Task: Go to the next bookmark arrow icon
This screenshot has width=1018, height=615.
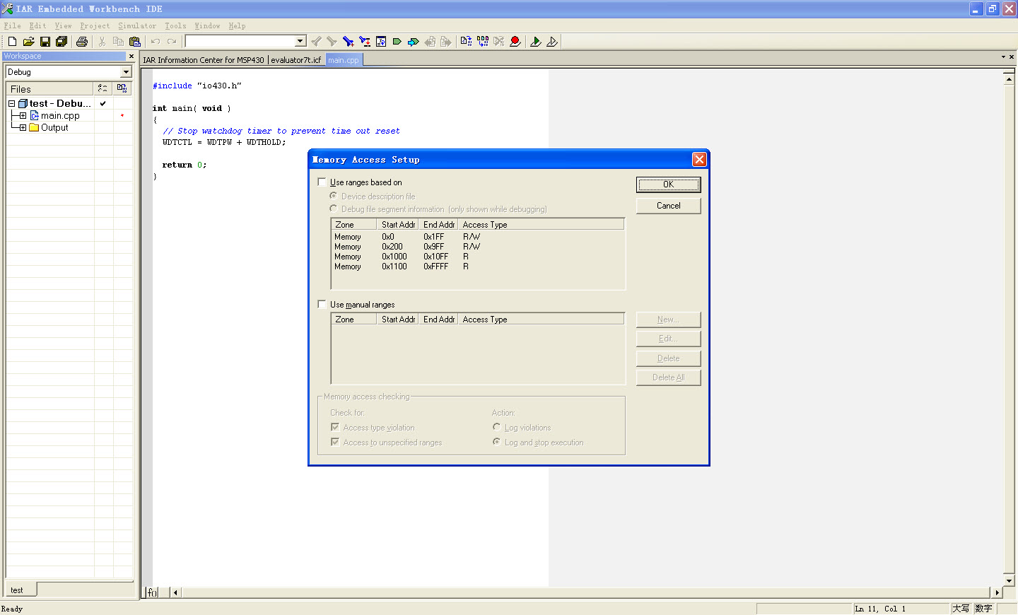Action: coord(414,42)
